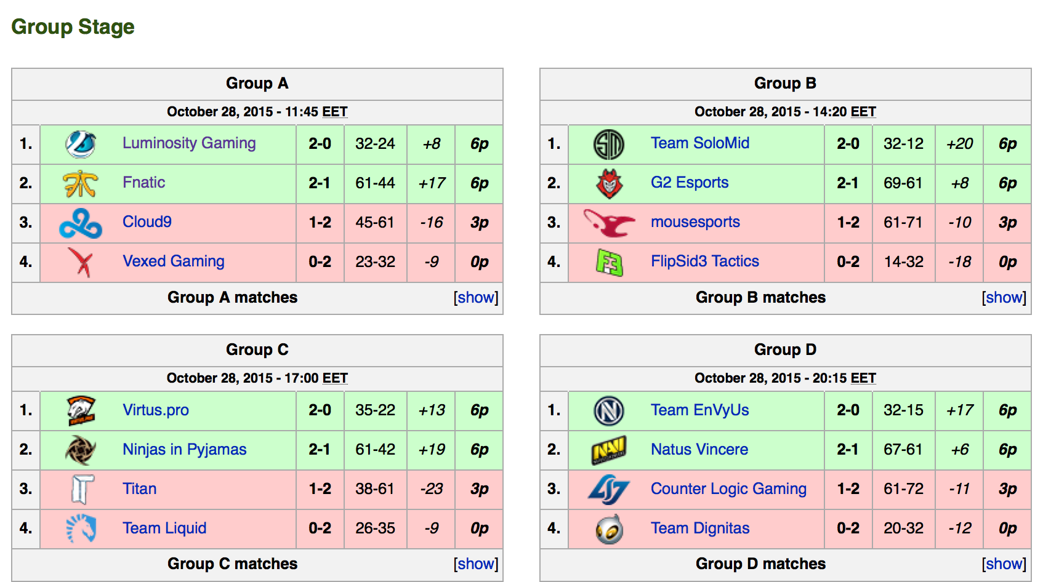Select the G2 Esports logo
This screenshot has width=1043, height=582.
click(609, 183)
